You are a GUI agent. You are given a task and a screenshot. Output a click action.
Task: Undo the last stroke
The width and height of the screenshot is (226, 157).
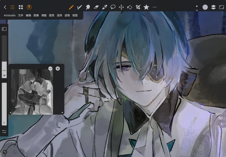pos(5,152)
